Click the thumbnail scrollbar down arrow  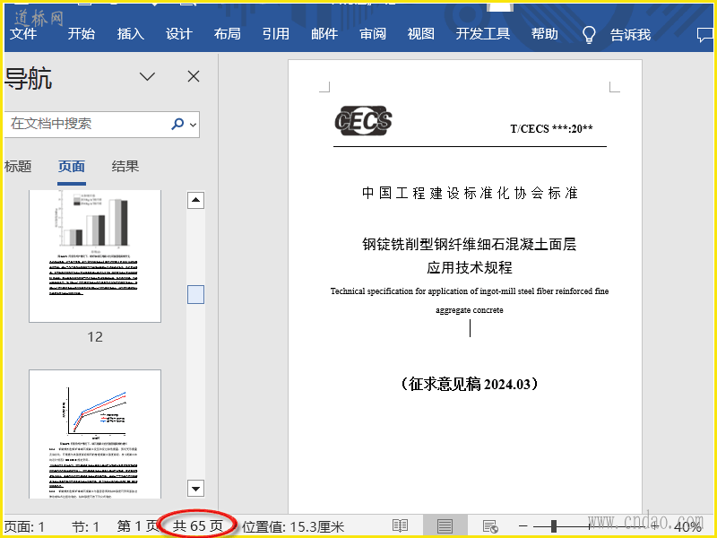click(x=195, y=488)
